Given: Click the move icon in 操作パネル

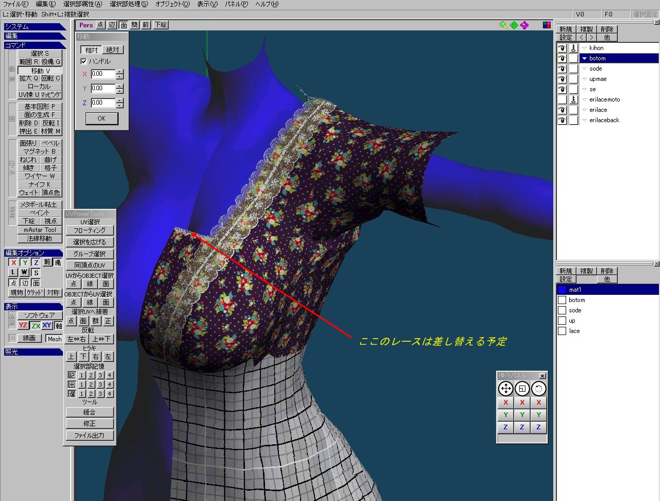Looking at the screenshot, I should 505,389.
